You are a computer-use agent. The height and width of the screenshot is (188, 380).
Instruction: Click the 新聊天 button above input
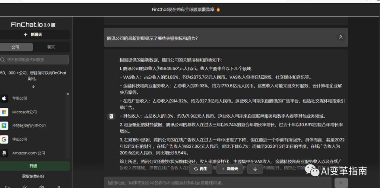pyautogui.click(x=230, y=169)
